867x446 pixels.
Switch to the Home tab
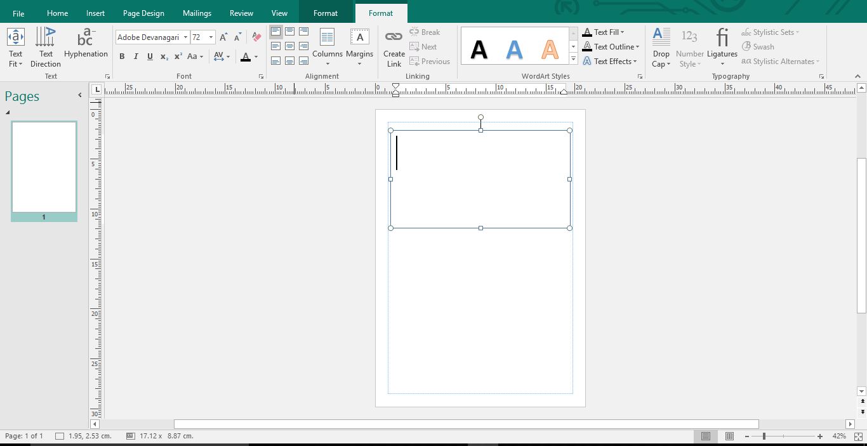click(x=57, y=13)
